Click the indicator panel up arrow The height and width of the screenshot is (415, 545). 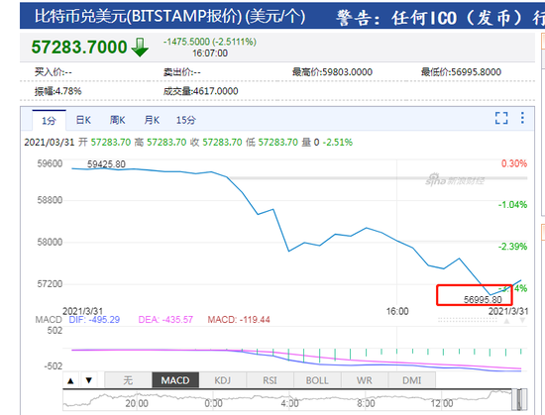[70, 380]
